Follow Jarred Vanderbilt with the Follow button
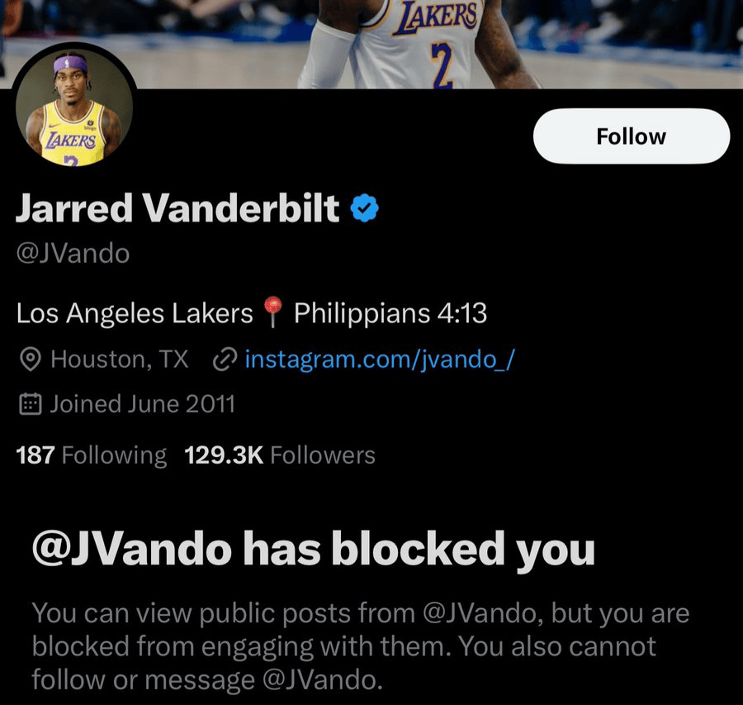This screenshot has width=743, height=705. 632,136
